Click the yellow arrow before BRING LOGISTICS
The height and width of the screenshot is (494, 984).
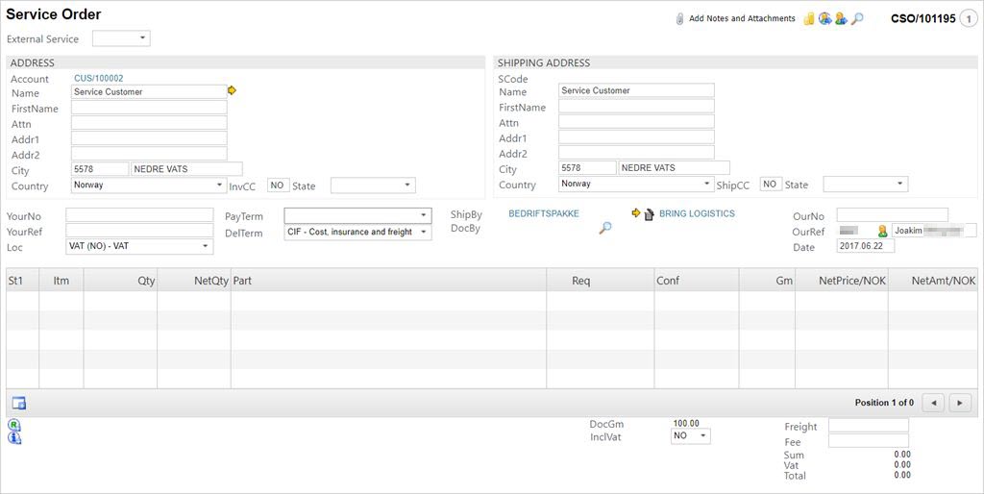pyautogui.click(x=635, y=213)
